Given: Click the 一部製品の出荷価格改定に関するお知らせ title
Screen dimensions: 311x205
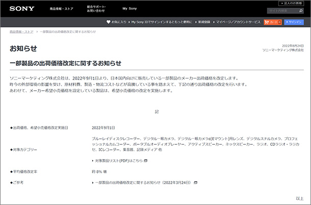Looking at the screenshot, I should pyautogui.click(x=65, y=63).
